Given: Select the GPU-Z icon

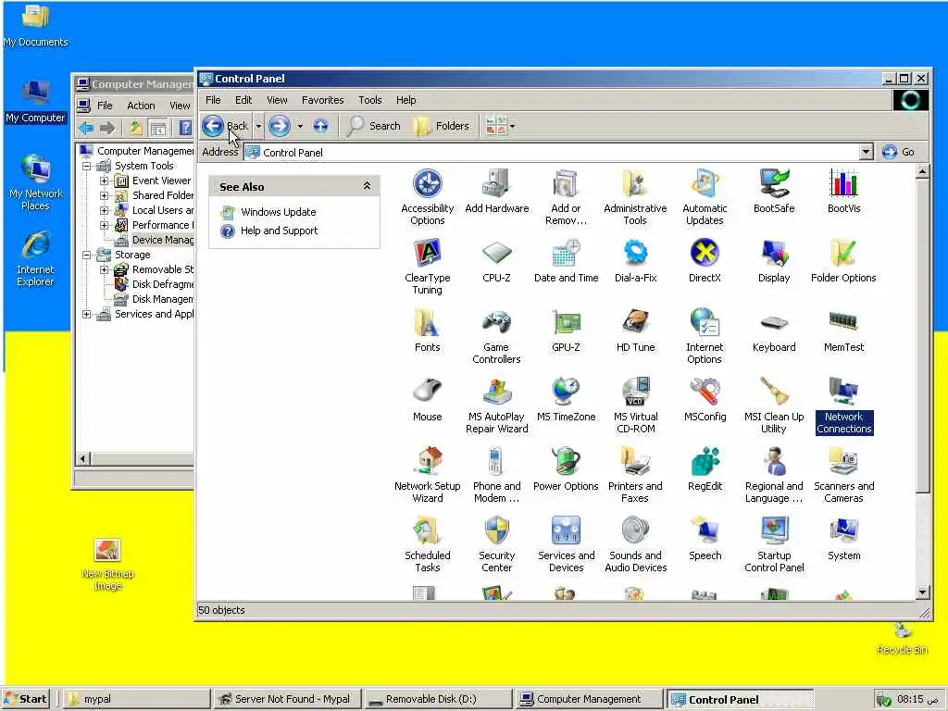Looking at the screenshot, I should coord(566,331).
